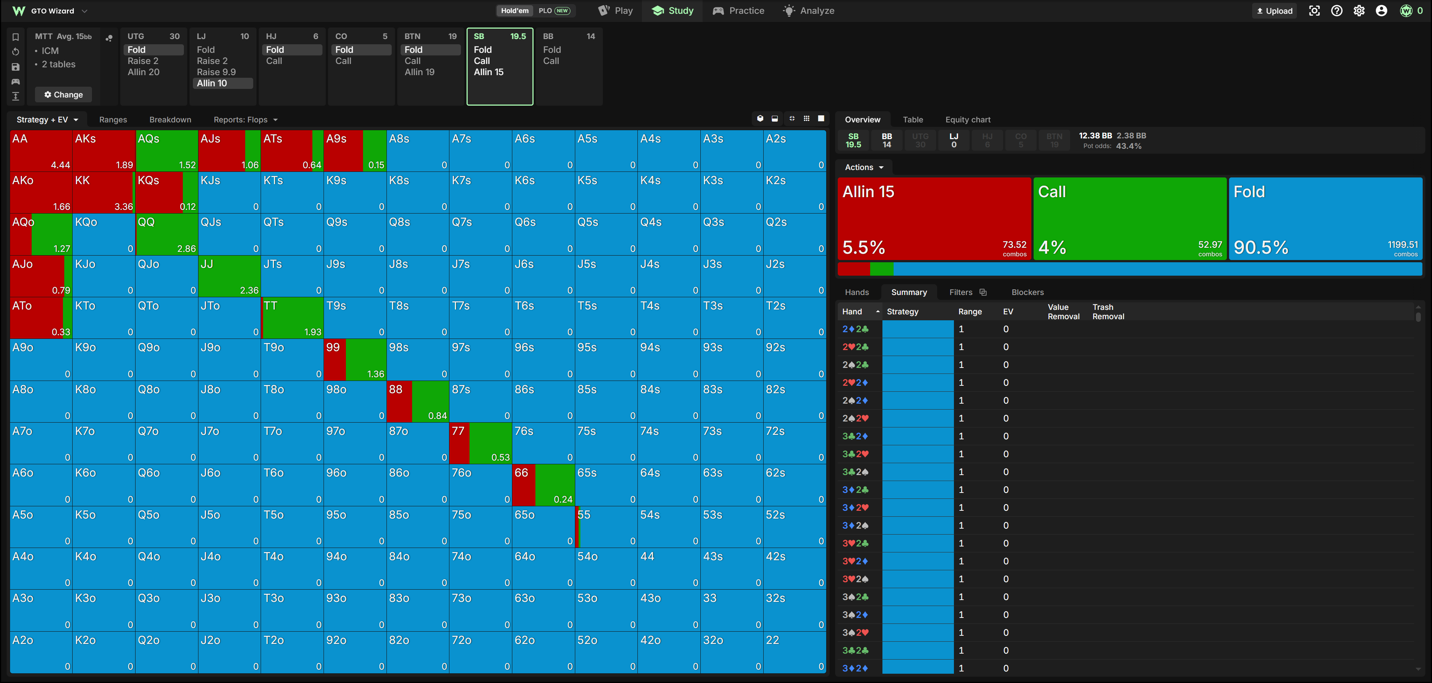Image resolution: width=1432 pixels, height=683 pixels.
Task: Open the Breakdown tab
Action: 170,119
